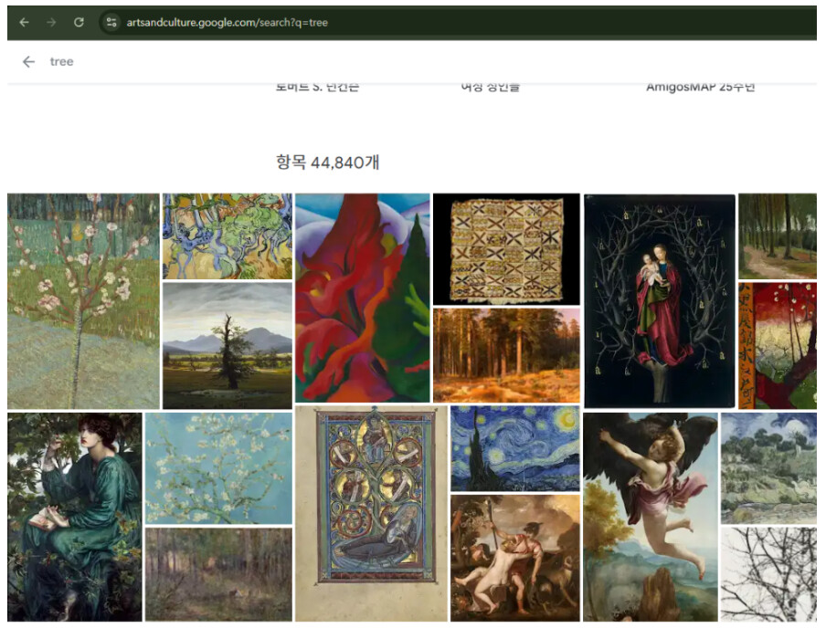826x629 pixels.
Task: Focus the address bar URL
Action: tap(227, 23)
